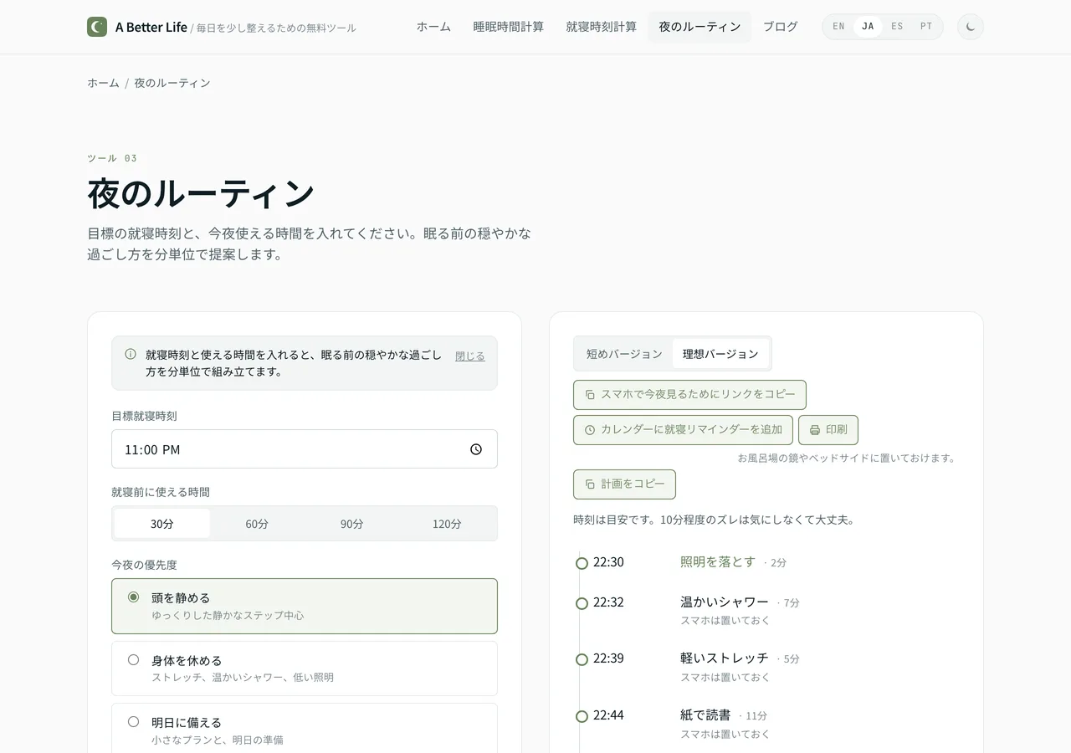This screenshot has width=1071, height=753.
Task: Click the 22:32 timeline dot
Action: point(582,603)
